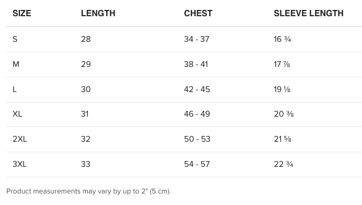Viewport: 362px width, 205px height.
Task: Click the SLEEVE LENGTH column header
Action: tap(309, 14)
